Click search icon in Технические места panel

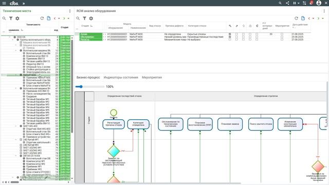pos(4,18)
